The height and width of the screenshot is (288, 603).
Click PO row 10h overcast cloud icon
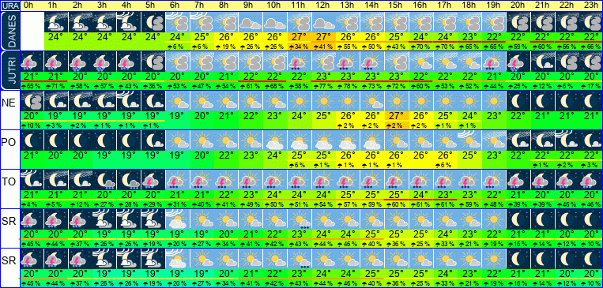coord(274,140)
